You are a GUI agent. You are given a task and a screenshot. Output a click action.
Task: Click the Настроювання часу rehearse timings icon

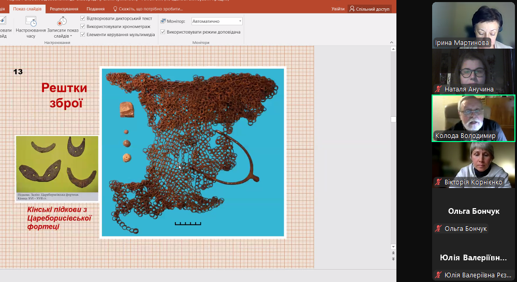click(31, 21)
